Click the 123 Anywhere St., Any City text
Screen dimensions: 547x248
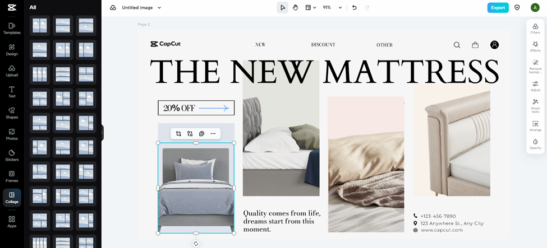(452, 223)
